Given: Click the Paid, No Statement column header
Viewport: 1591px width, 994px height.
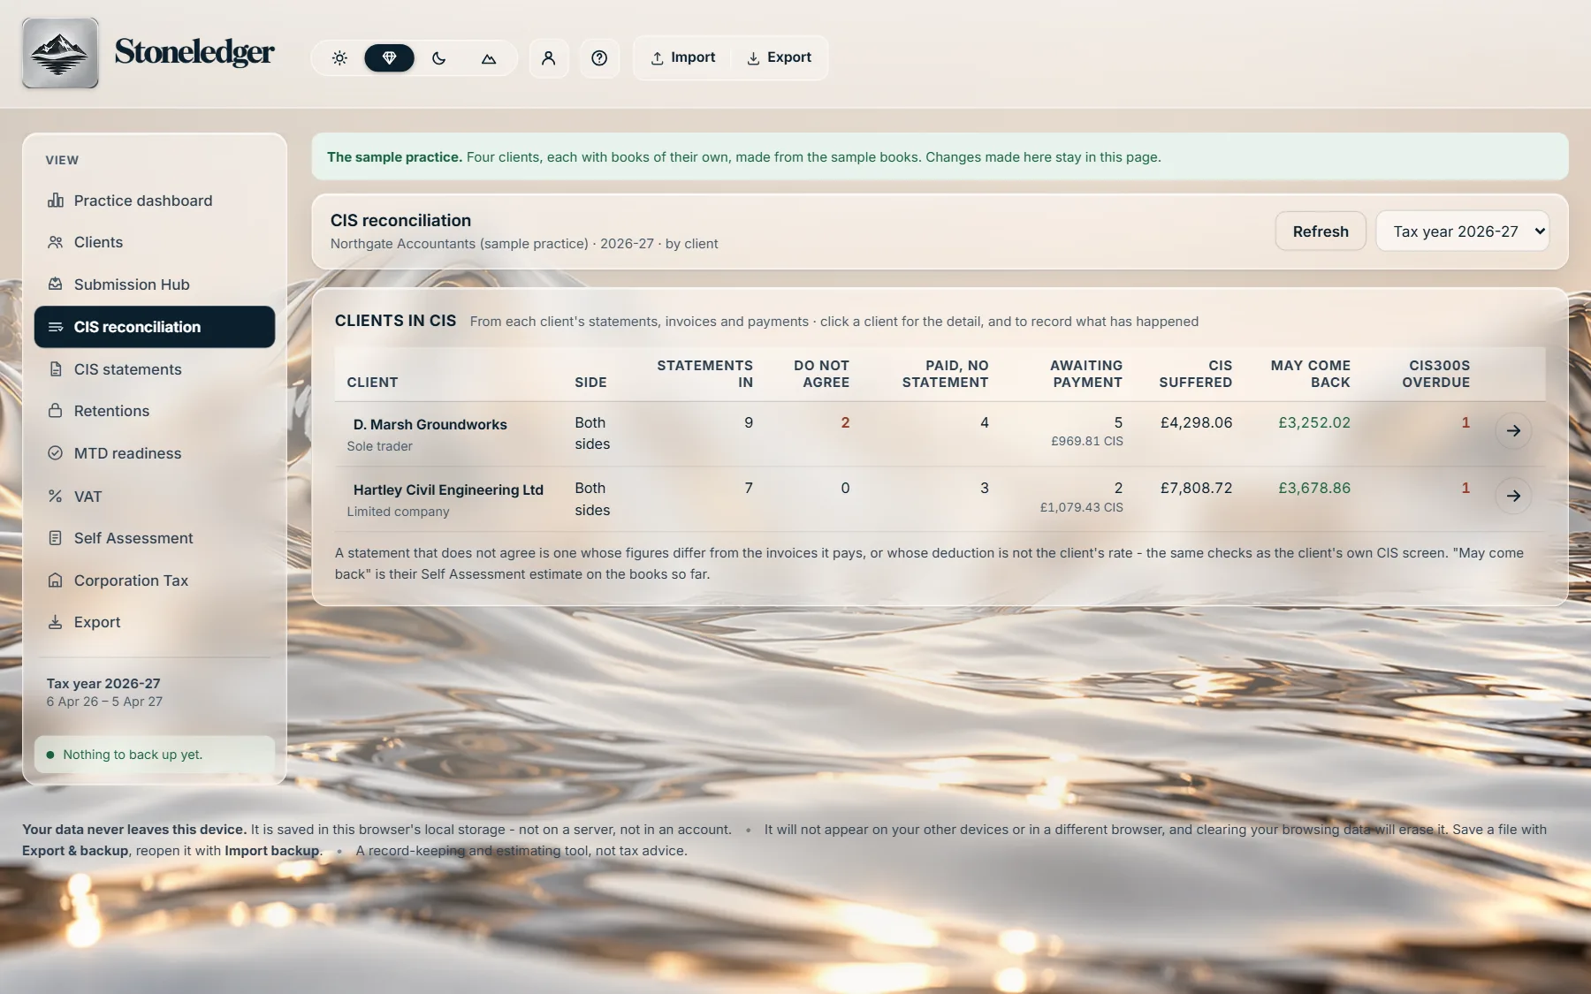Looking at the screenshot, I should coord(945,374).
